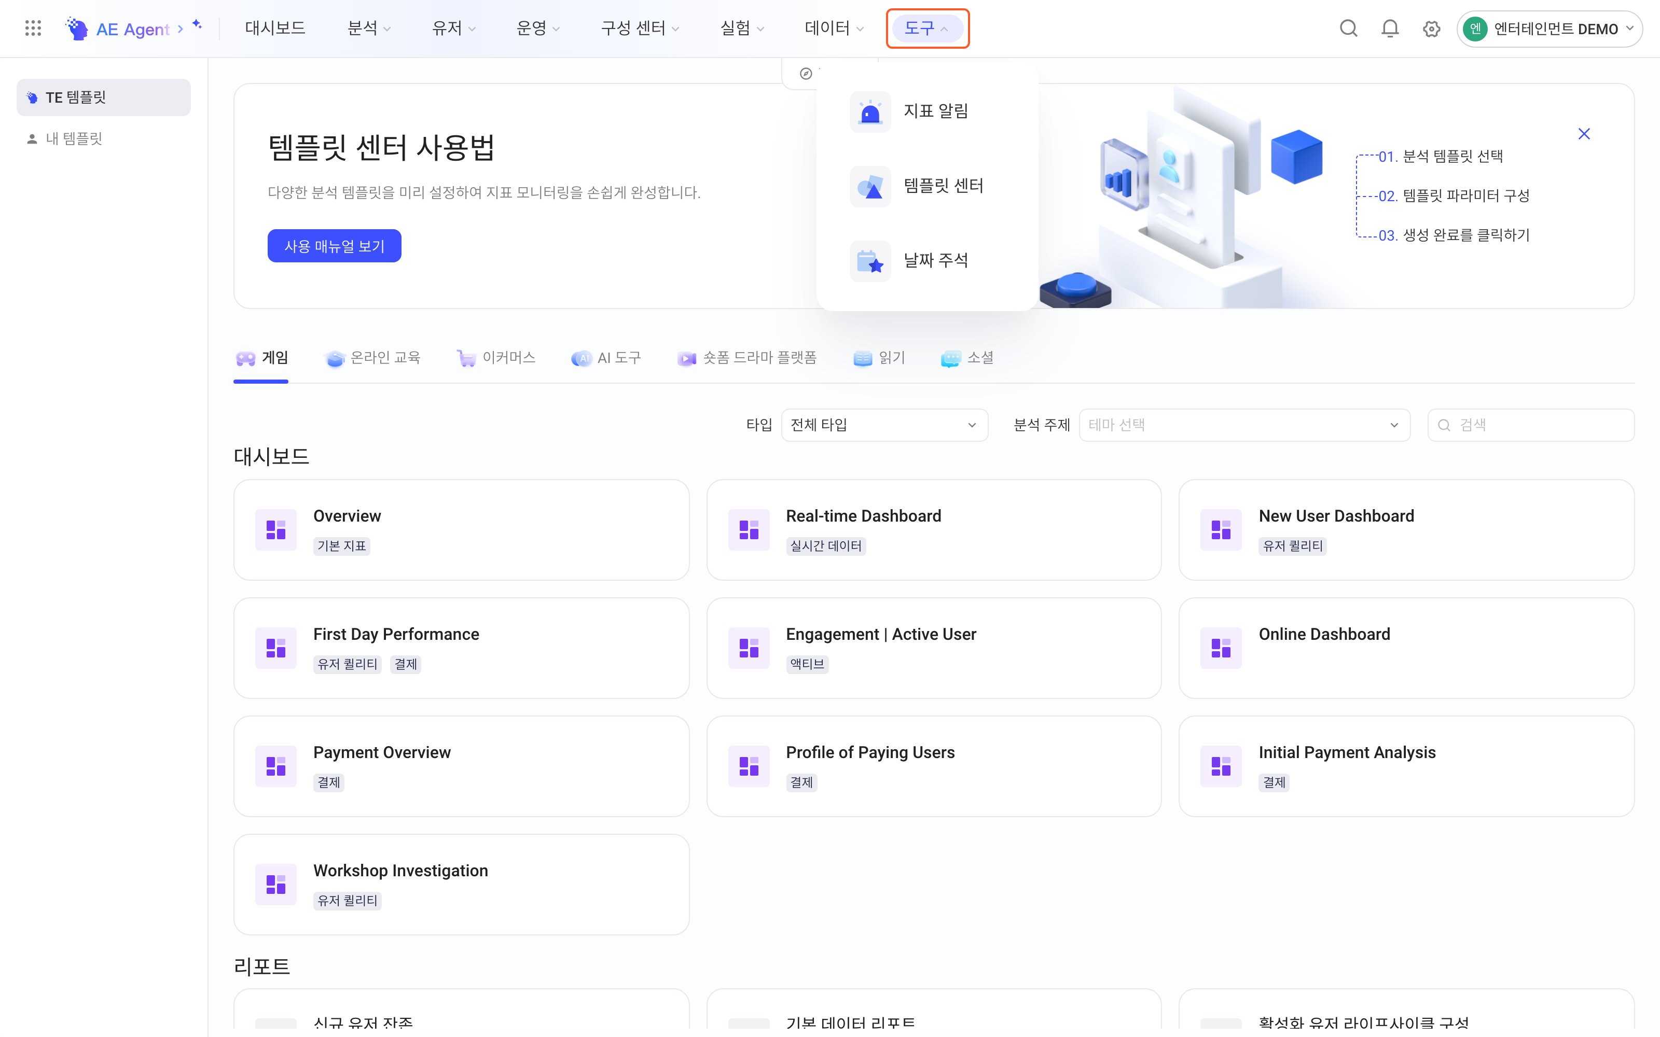Go to 대시보드 in the top nav
The height and width of the screenshot is (1037, 1660).
tap(275, 28)
